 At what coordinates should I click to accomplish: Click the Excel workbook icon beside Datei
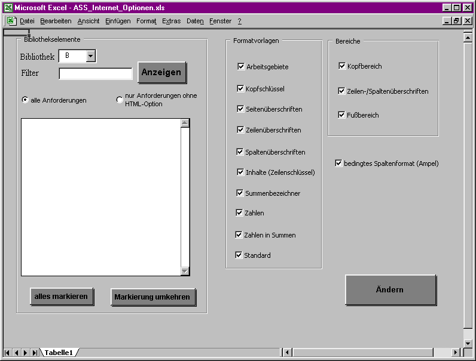11,21
